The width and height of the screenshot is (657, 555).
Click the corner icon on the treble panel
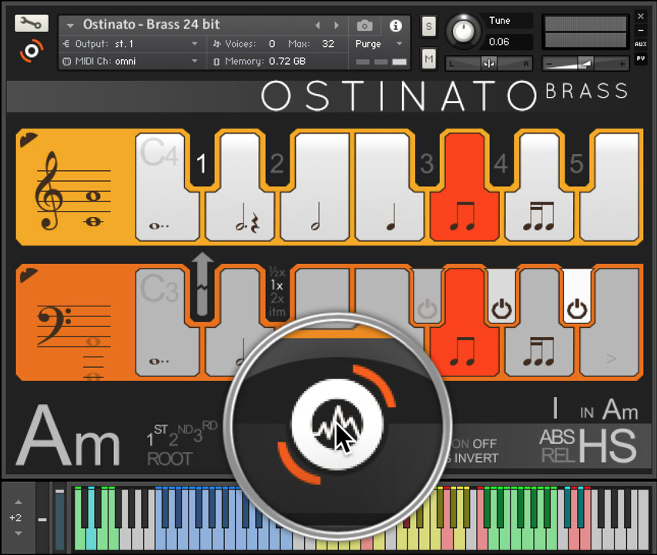(28, 139)
